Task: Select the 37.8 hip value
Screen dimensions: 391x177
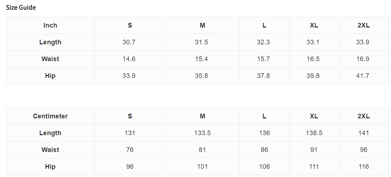Action: [x=264, y=76]
